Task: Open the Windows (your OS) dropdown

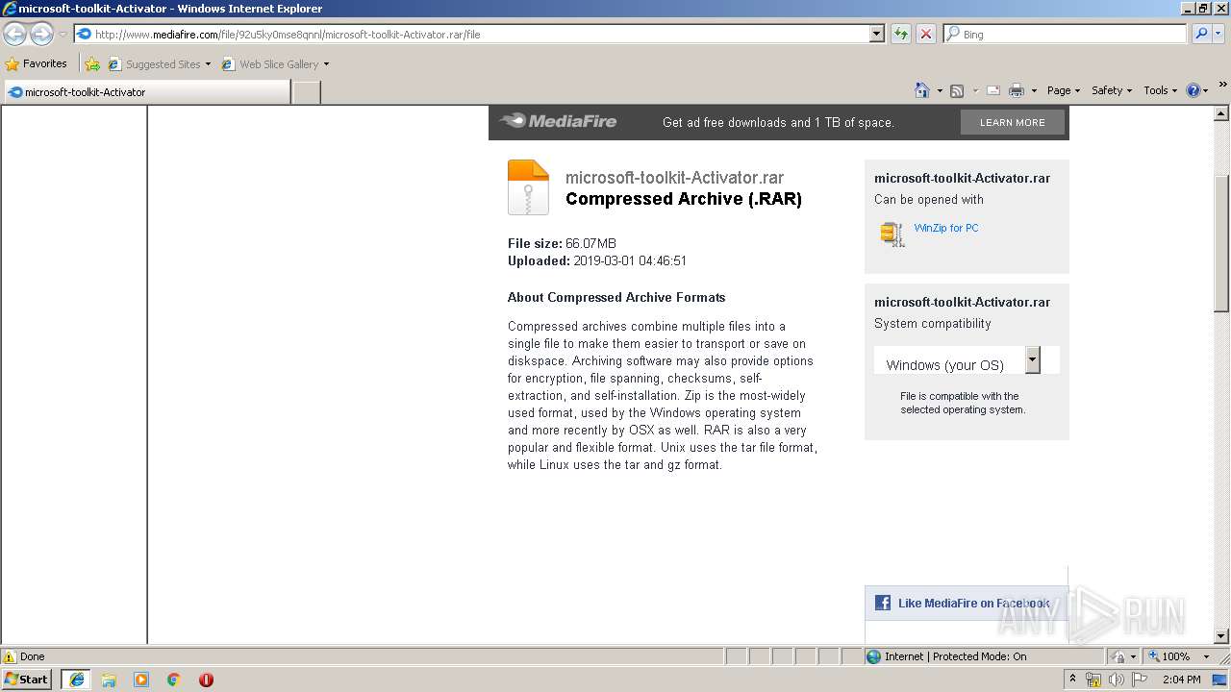Action: click(x=967, y=360)
